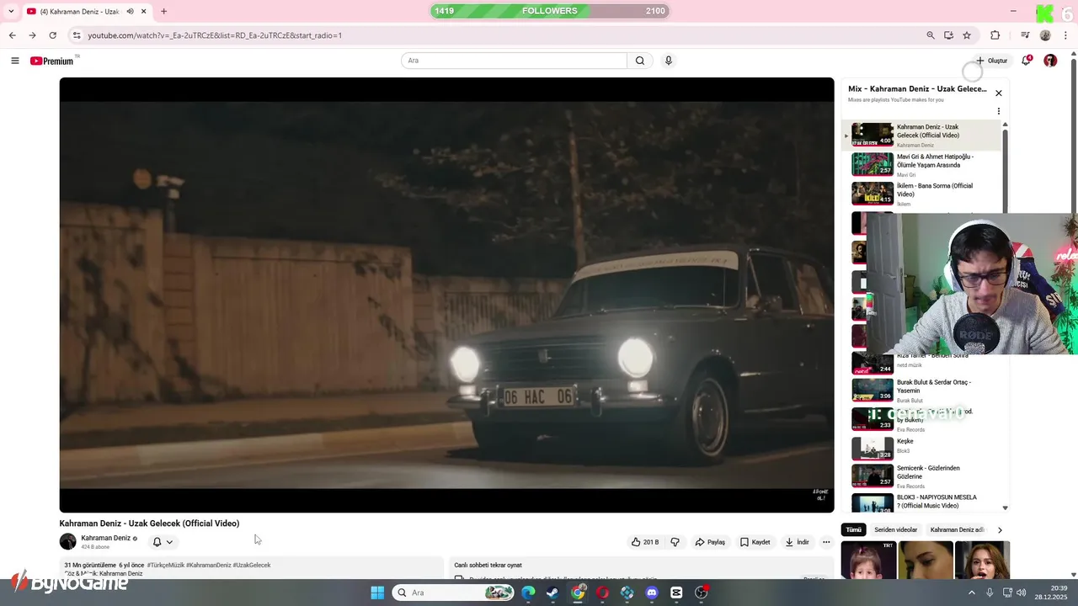This screenshot has height=606, width=1078.
Task: Close the Mix playlist panel
Action: [x=999, y=93]
